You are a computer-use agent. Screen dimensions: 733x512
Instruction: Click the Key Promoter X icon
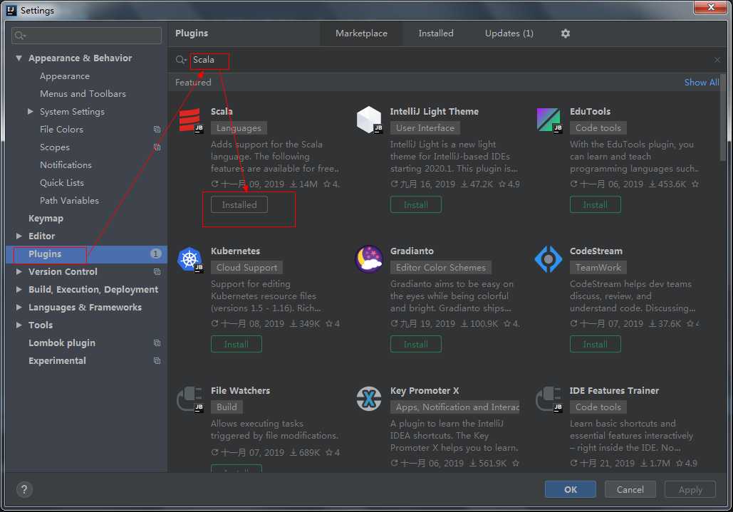[x=369, y=399]
